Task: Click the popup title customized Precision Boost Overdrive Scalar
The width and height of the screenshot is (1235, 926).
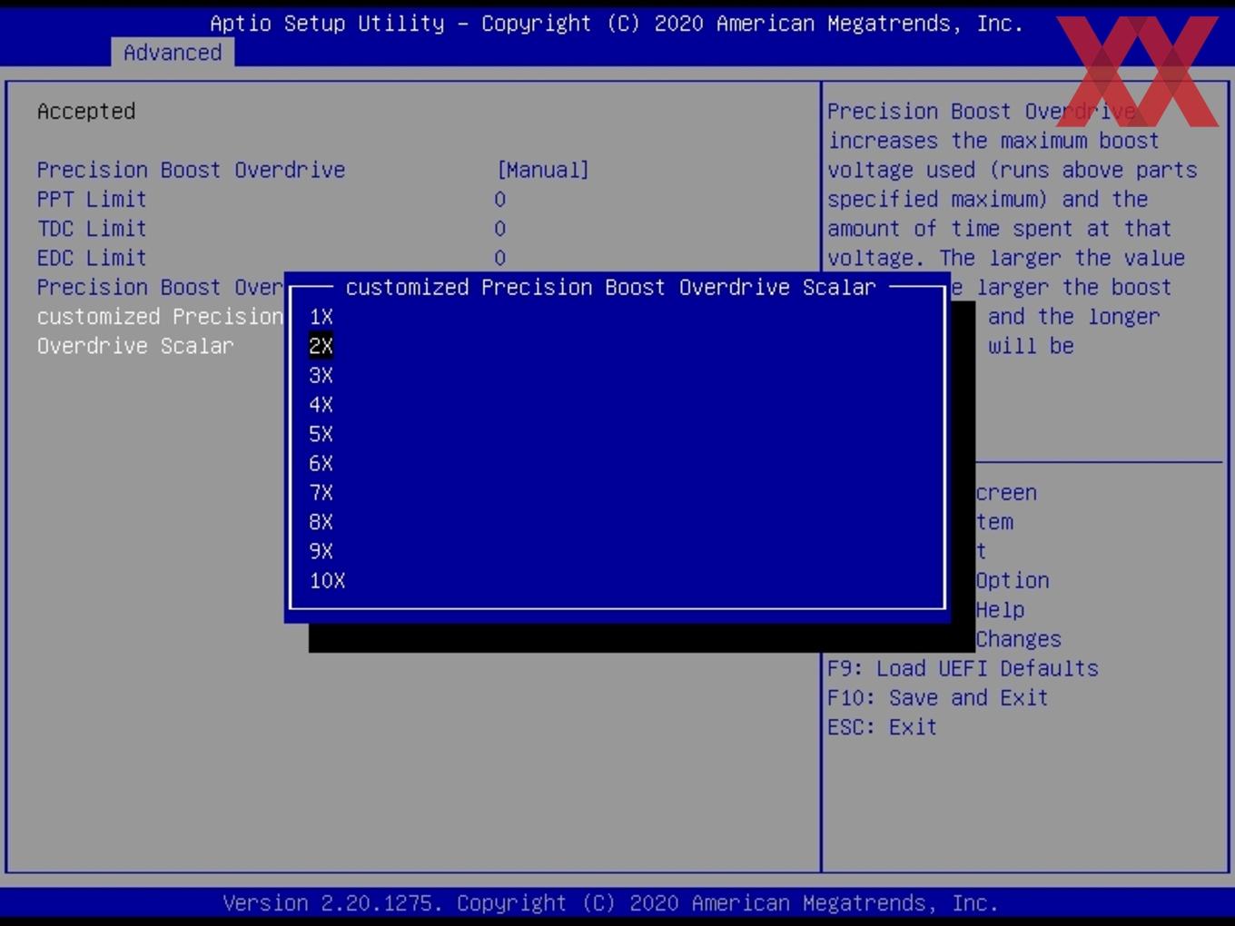Action: coord(611,288)
